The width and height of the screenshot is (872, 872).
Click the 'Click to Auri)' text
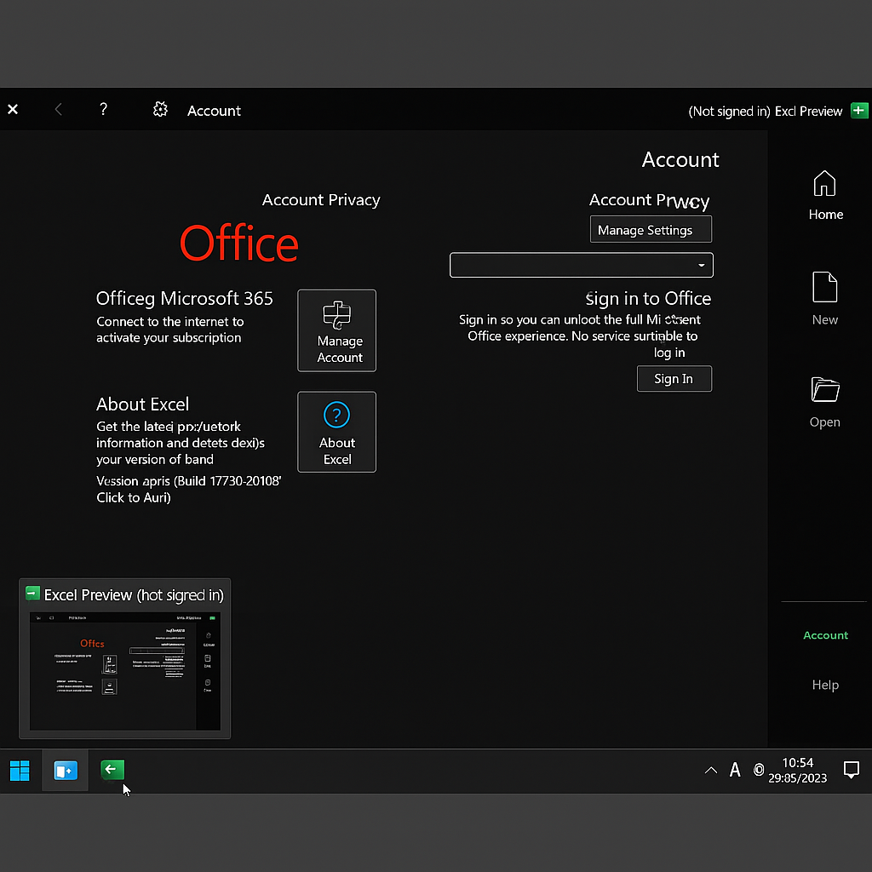pyautogui.click(x=134, y=497)
